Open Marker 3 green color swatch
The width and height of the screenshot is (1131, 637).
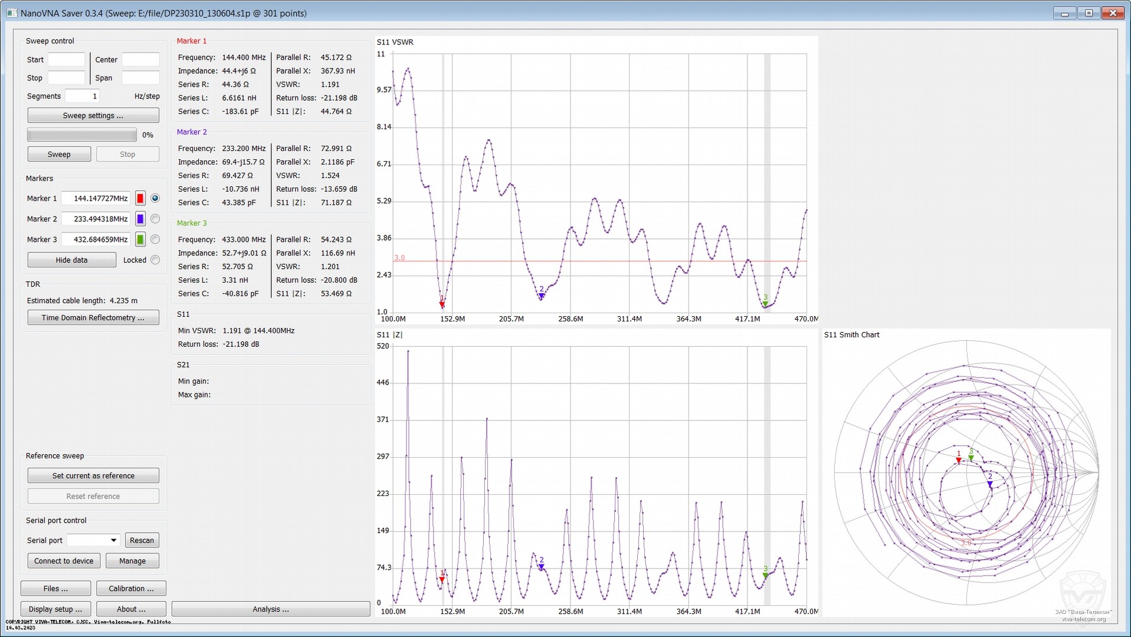pyautogui.click(x=140, y=240)
